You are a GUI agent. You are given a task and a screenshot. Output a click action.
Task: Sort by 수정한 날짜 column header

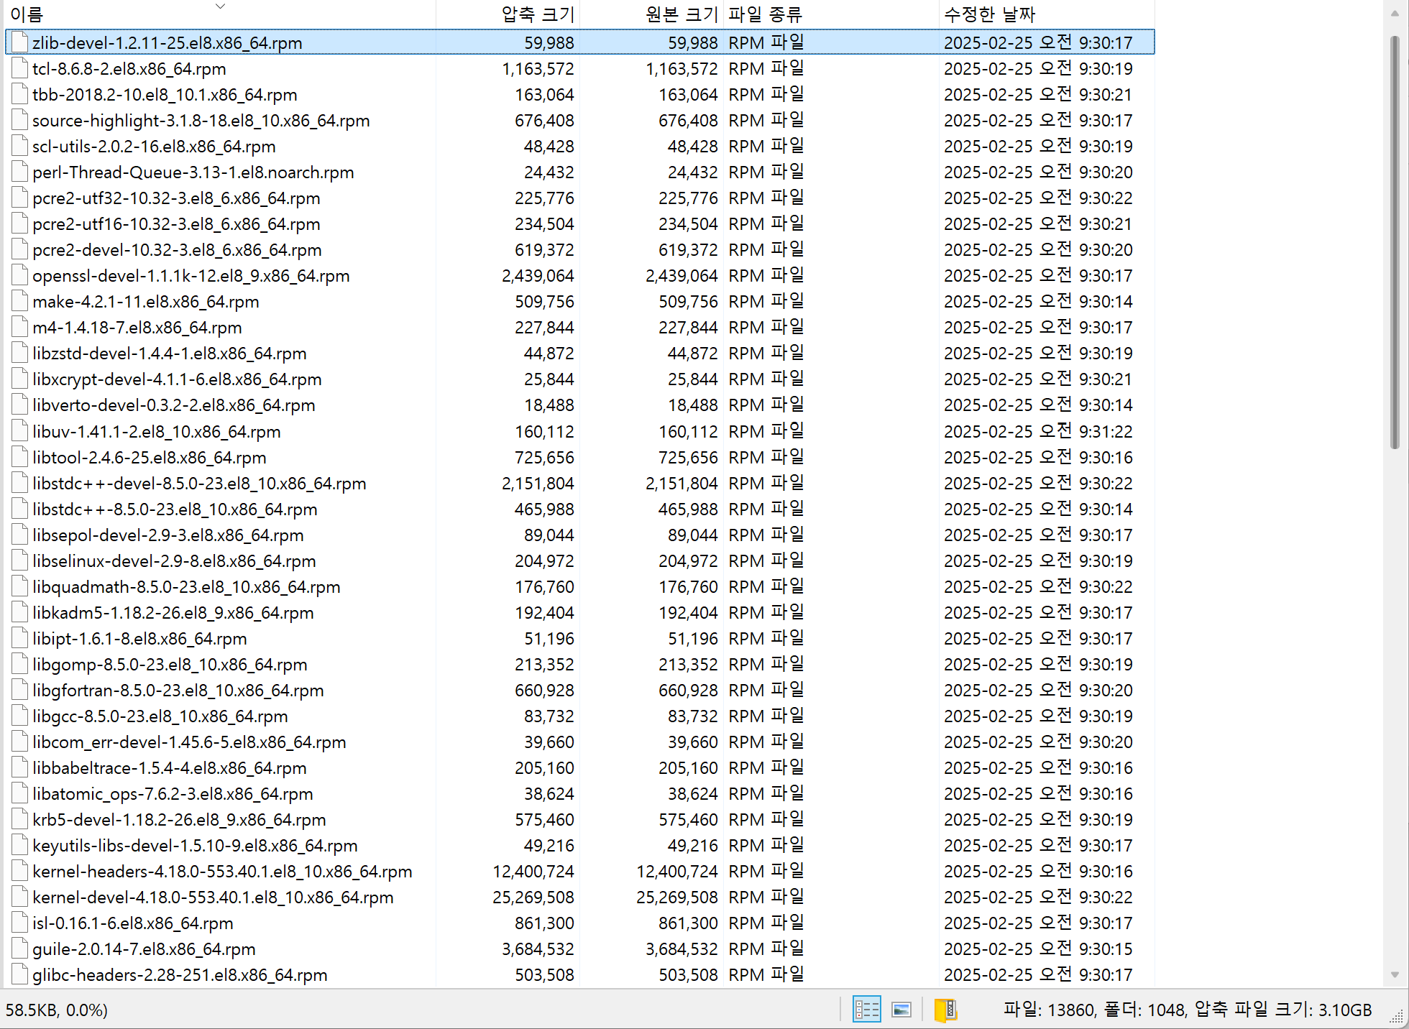[x=989, y=14]
